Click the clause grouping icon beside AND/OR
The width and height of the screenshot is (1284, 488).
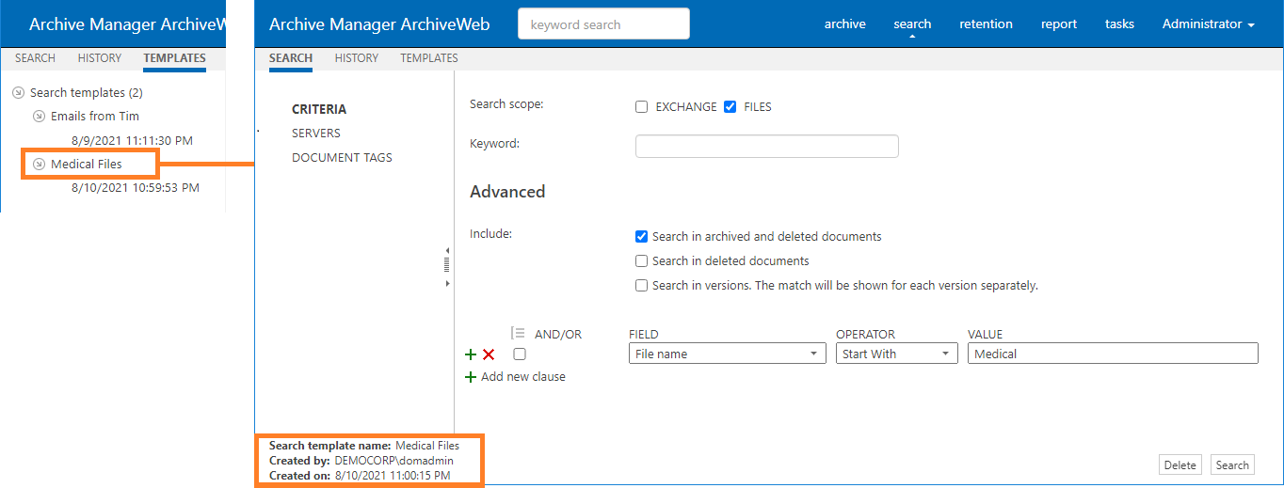click(518, 333)
